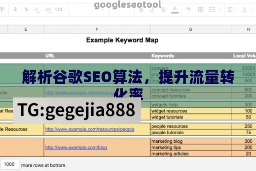
Task: Open the resources/people example link
Action: (90, 129)
